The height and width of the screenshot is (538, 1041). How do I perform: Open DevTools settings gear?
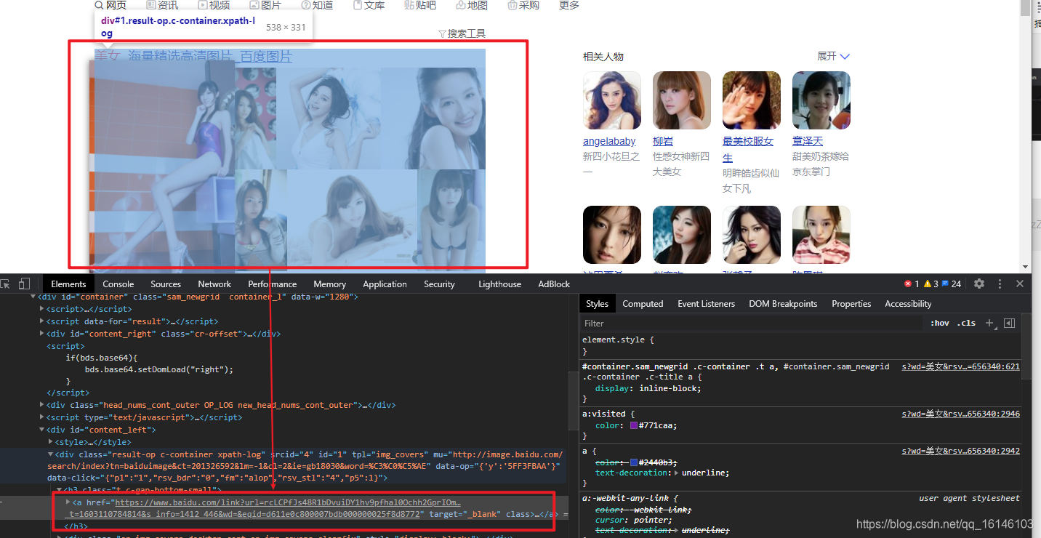coord(979,284)
